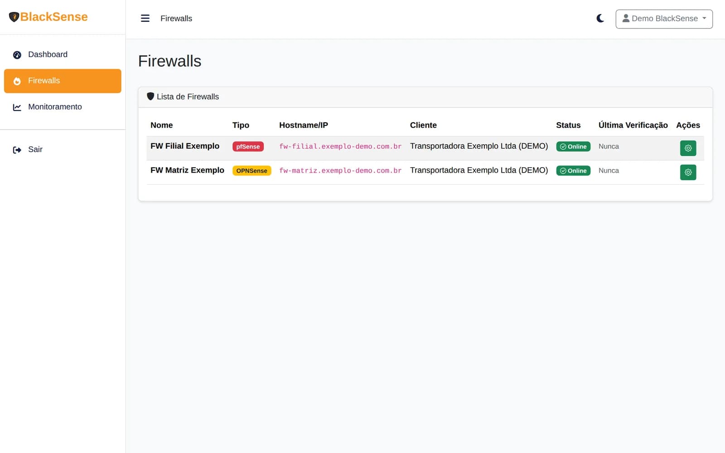Switch to dark mode with moon icon
This screenshot has width=725, height=453.
[600, 18]
